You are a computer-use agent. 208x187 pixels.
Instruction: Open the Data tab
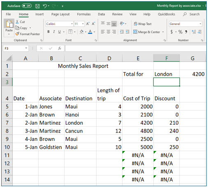pos(102,14)
